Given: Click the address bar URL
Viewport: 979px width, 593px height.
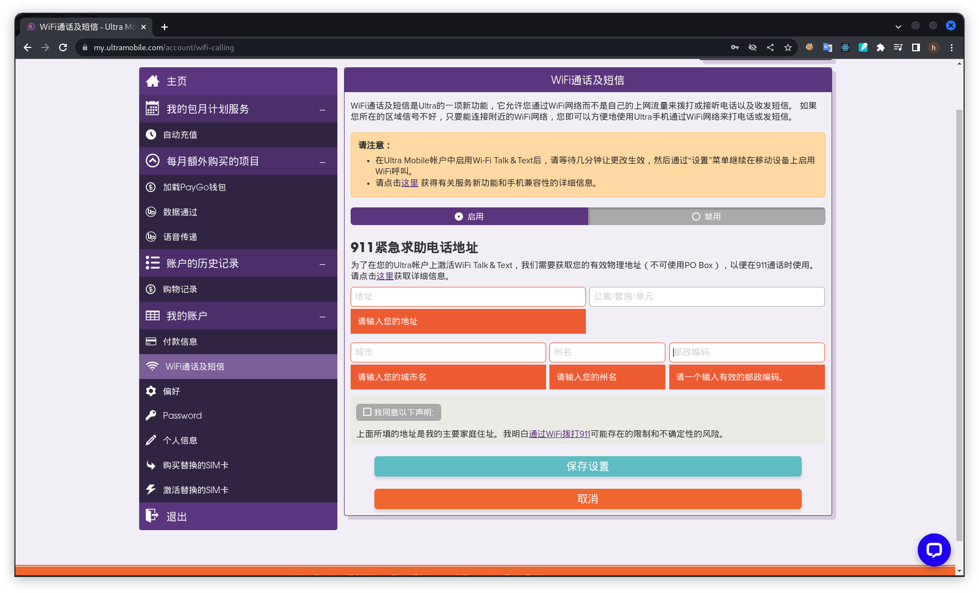Looking at the screenshot, I should pos(163,47).
